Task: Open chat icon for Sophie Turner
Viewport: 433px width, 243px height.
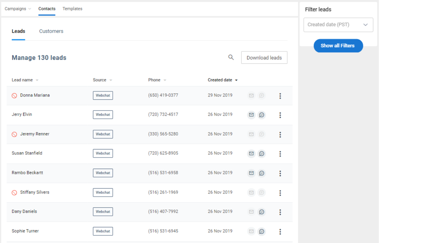Action: tap(261, 232)
